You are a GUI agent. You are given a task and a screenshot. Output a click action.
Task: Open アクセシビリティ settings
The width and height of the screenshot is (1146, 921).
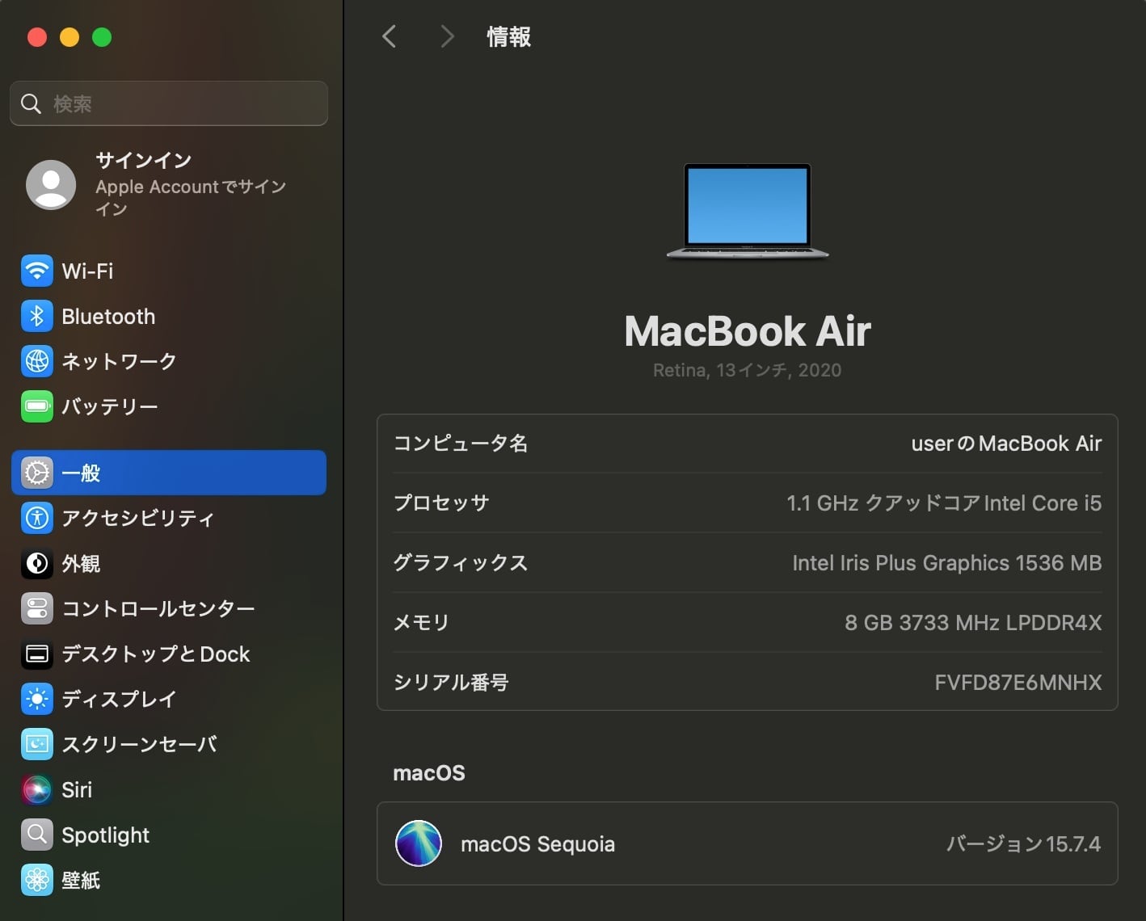pos(169,518)
